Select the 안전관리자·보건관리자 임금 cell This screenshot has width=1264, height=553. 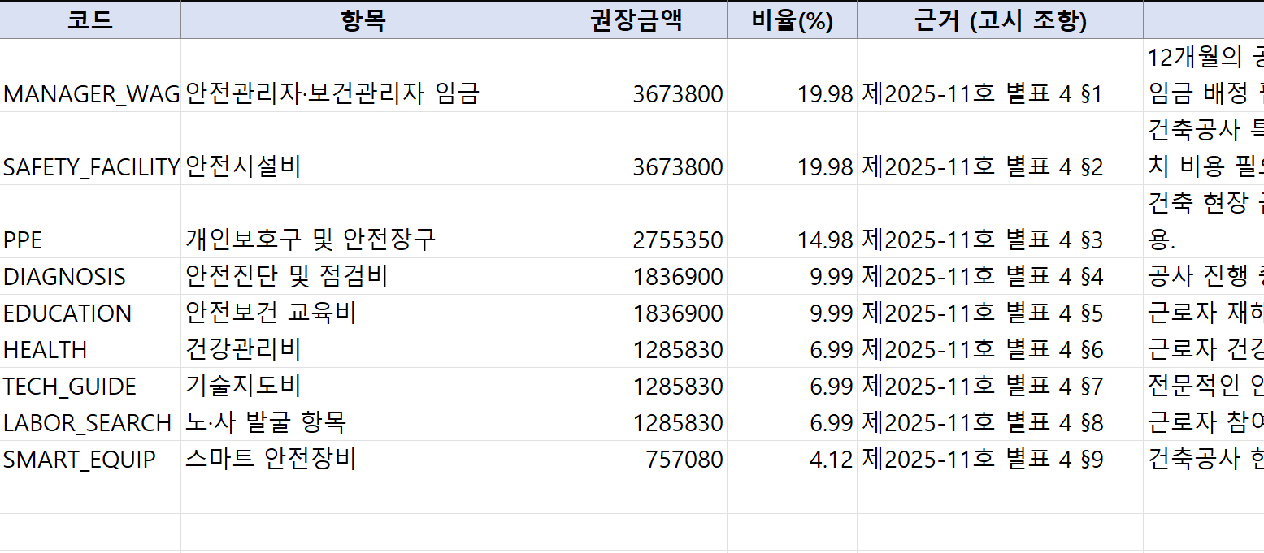point(363,76)
